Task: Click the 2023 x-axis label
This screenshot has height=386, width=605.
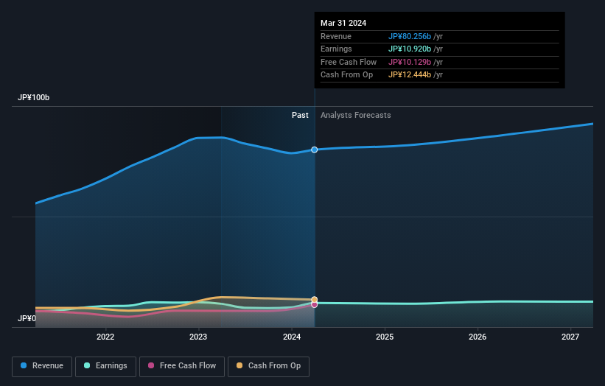Action: click(x=198, y=337)
